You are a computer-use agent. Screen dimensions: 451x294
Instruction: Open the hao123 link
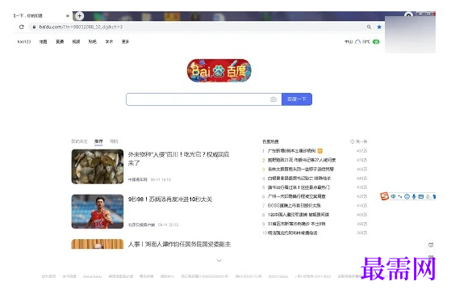click(24, 42)
